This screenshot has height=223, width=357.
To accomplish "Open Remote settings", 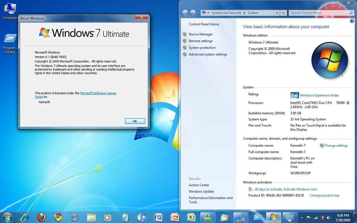I will tap(201, 41).
